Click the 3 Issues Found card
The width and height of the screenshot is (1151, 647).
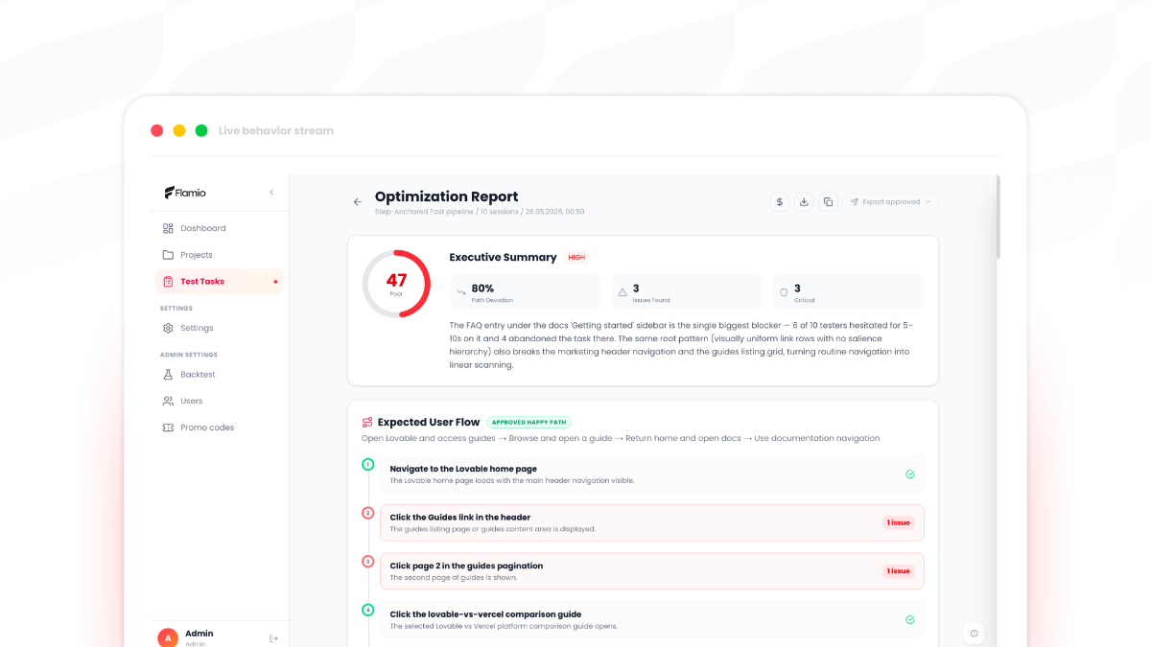coord(687,292)
